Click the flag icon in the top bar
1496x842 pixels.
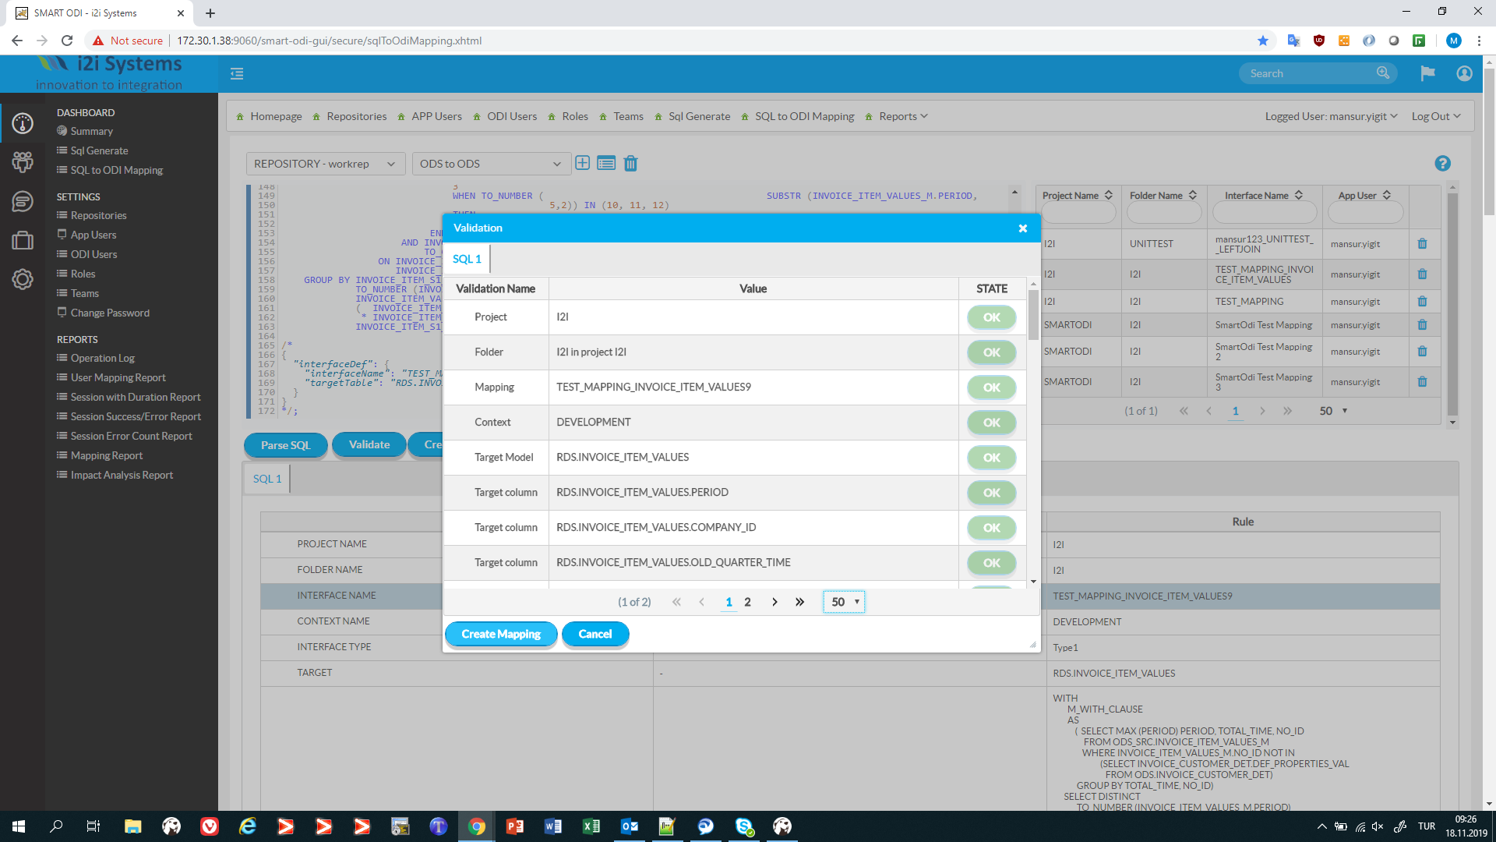click(x=1427, y=73)
